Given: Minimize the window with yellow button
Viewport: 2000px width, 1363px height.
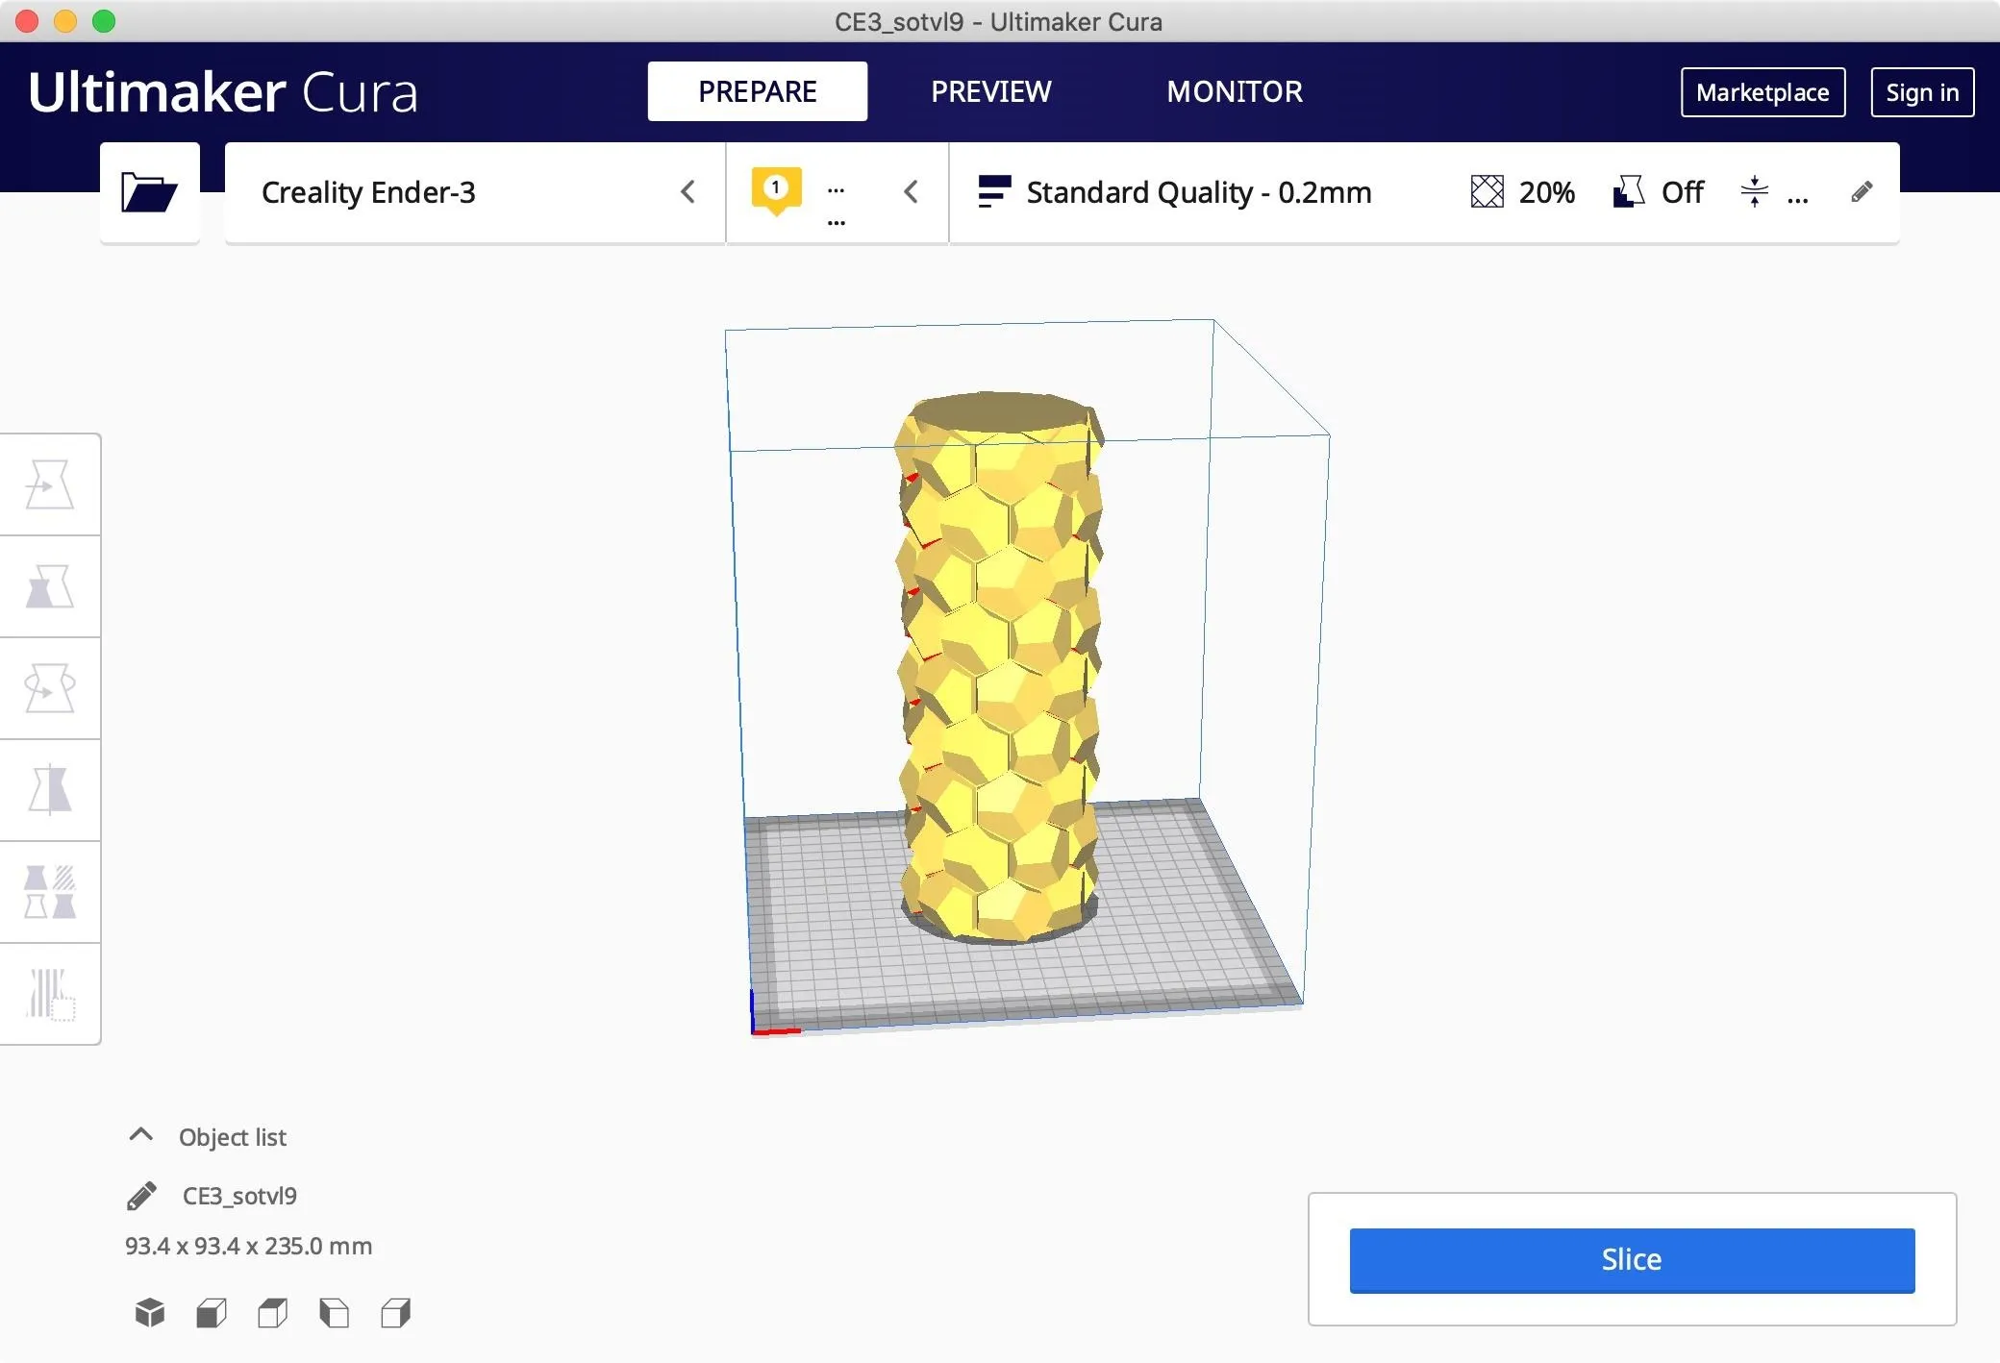Looking at the screenshot, I should 65,21.
